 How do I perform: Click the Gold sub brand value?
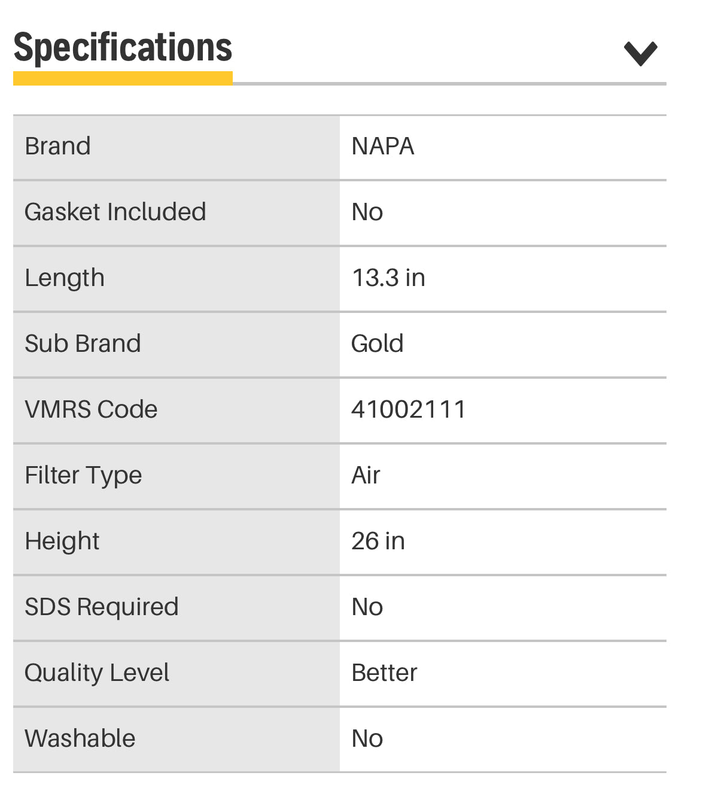[x=378, y=343]
